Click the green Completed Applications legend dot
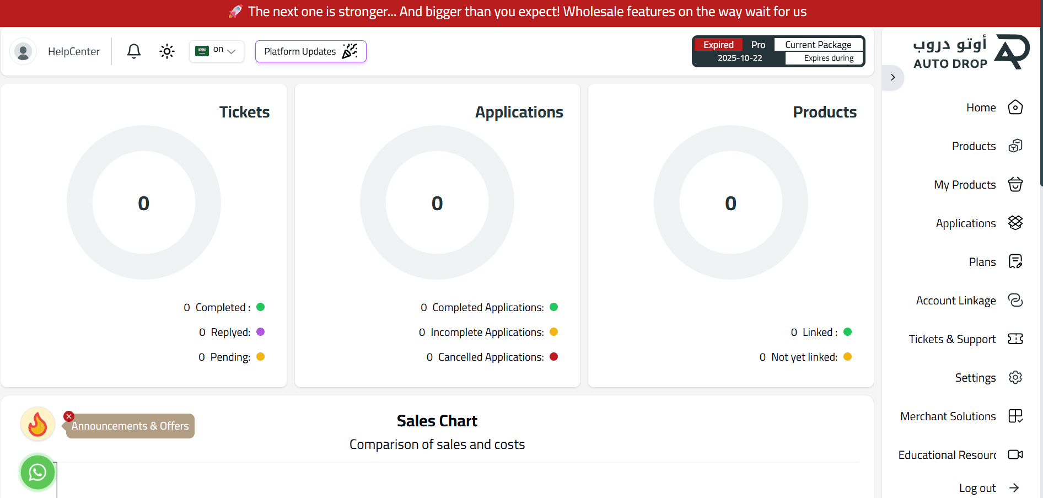The width and height of the screenshot is (1043, 498). click(554, 307)
